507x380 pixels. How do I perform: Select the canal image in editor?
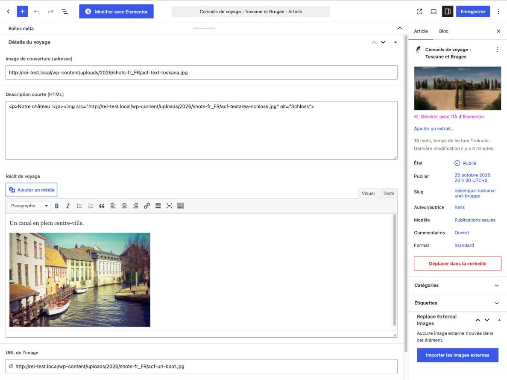(x=80, y=280)
